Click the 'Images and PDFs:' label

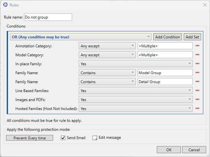(x=30, y=100)
